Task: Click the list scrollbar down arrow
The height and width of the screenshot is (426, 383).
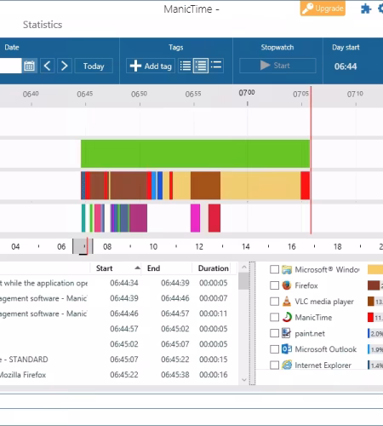Action: (243, 380)
